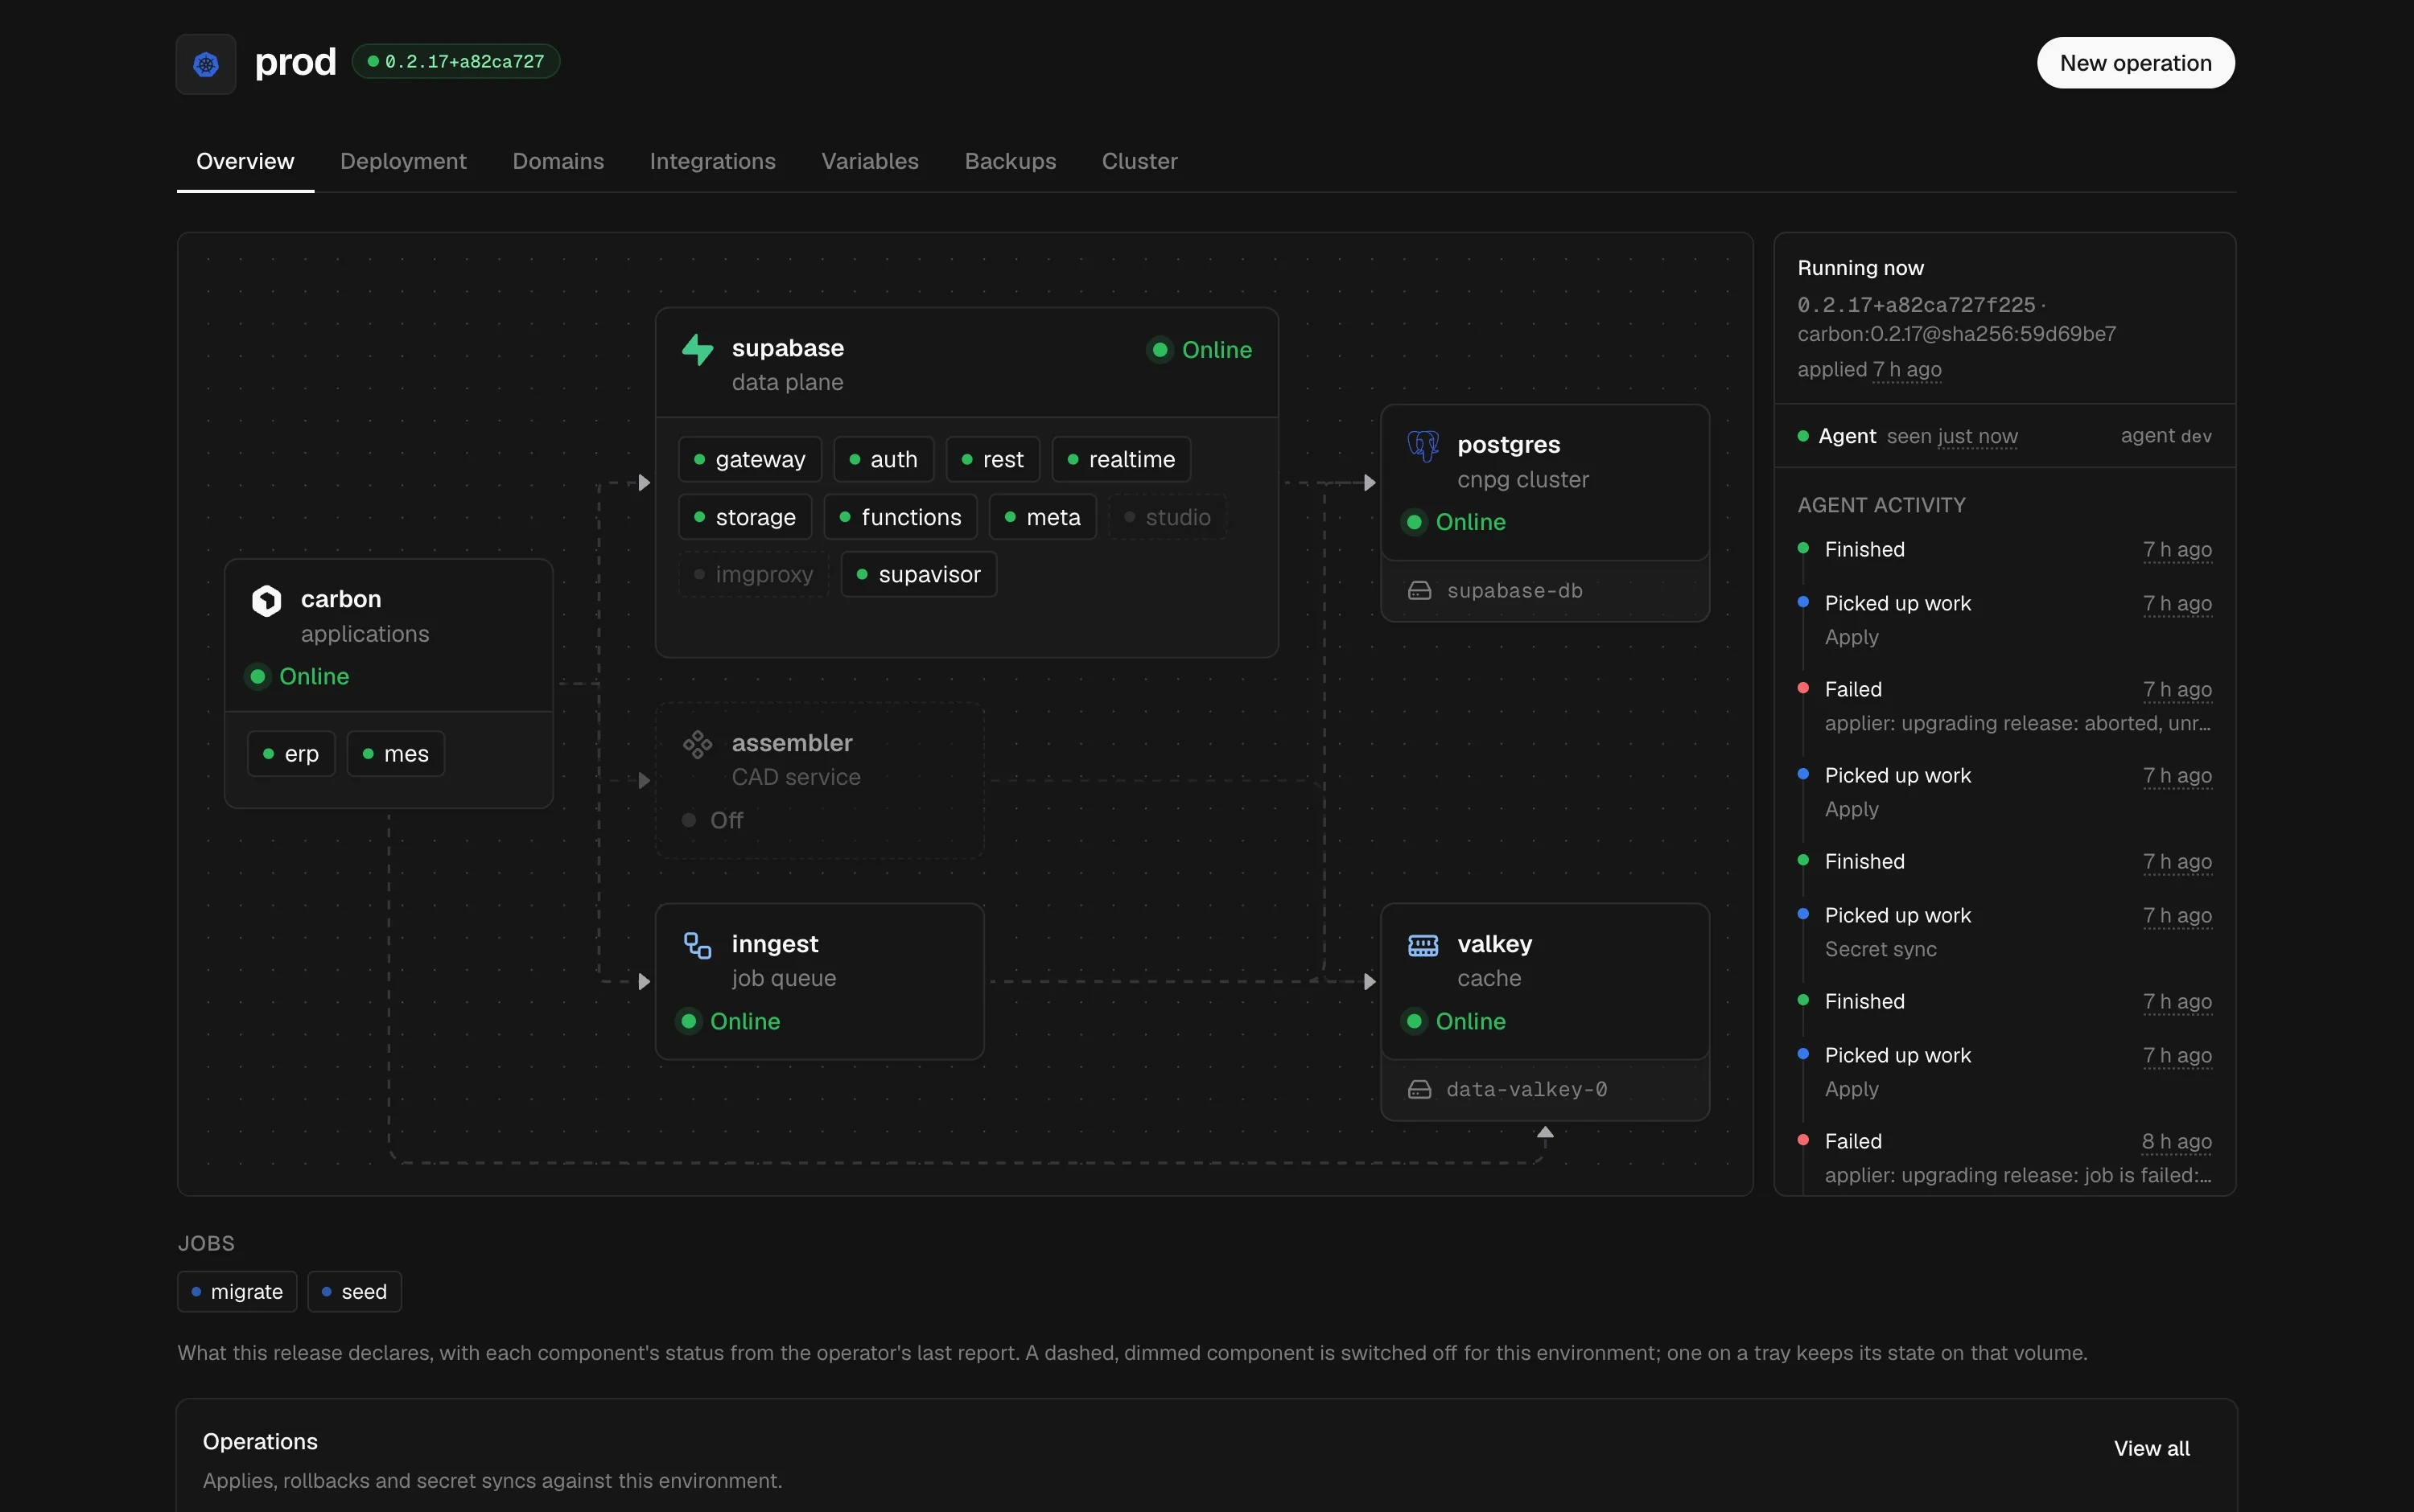Select the realtime service chip
This screenshot has width=2414, height=1512.
[1122, 459]
